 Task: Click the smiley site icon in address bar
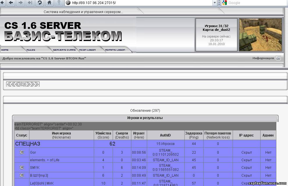click(68, 3)
